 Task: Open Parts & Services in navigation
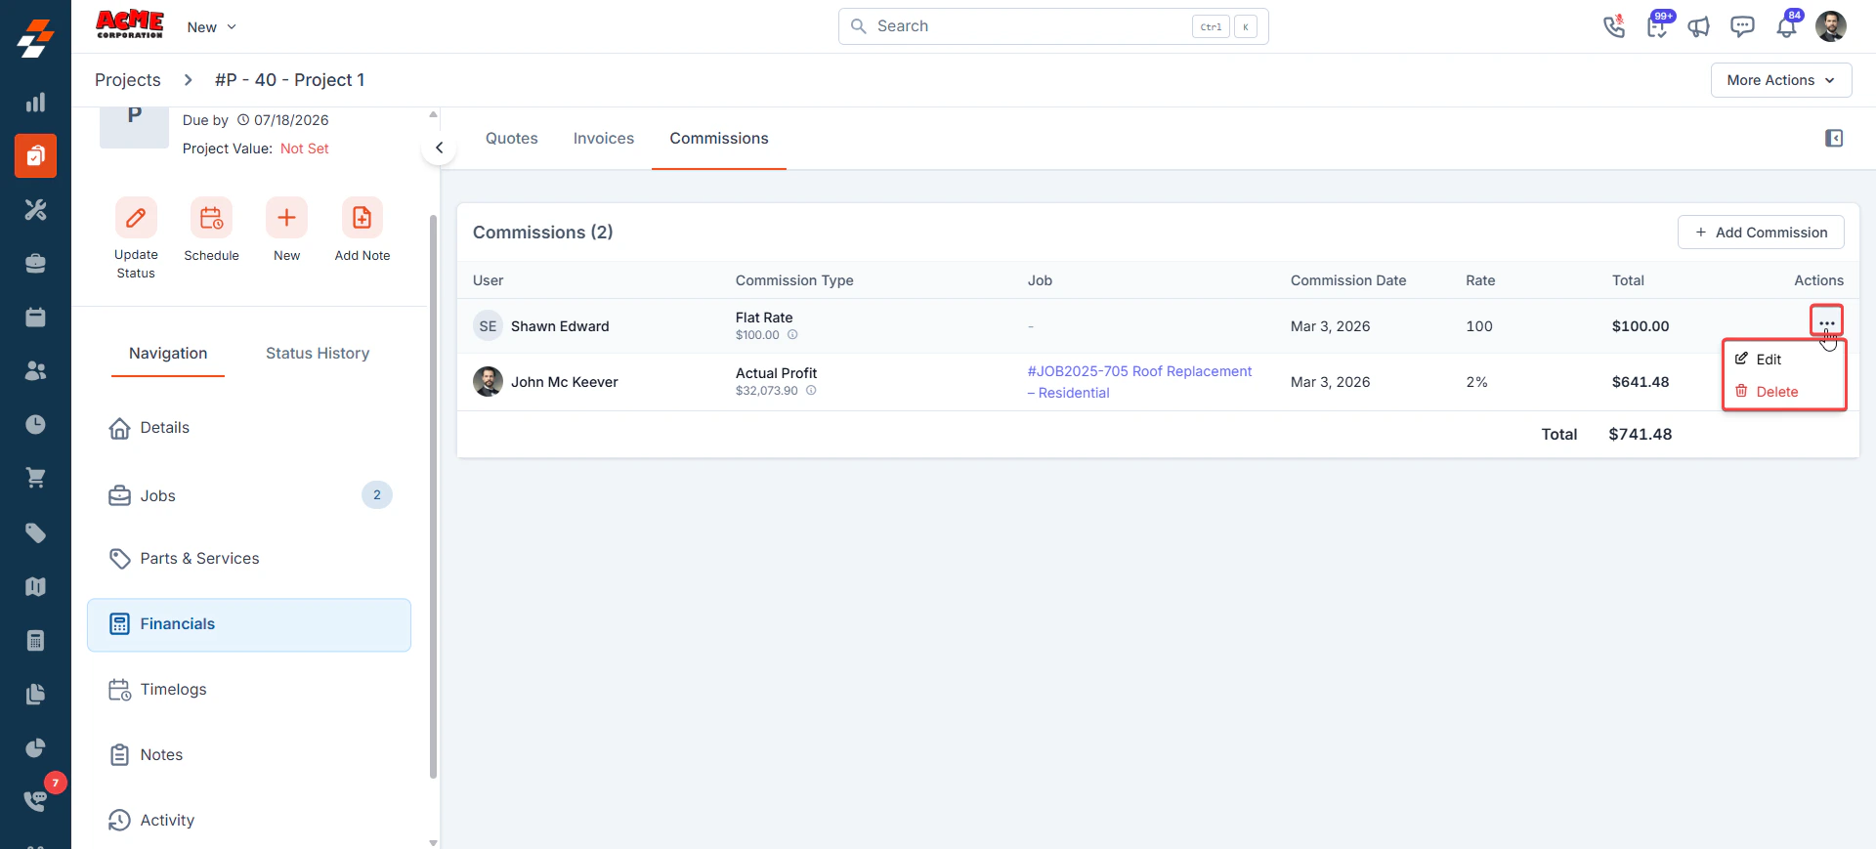click(x=249, y=559)
